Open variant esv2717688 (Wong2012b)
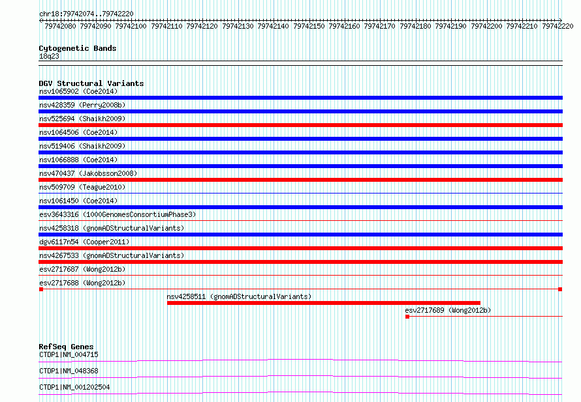 [x=82, y=283]
